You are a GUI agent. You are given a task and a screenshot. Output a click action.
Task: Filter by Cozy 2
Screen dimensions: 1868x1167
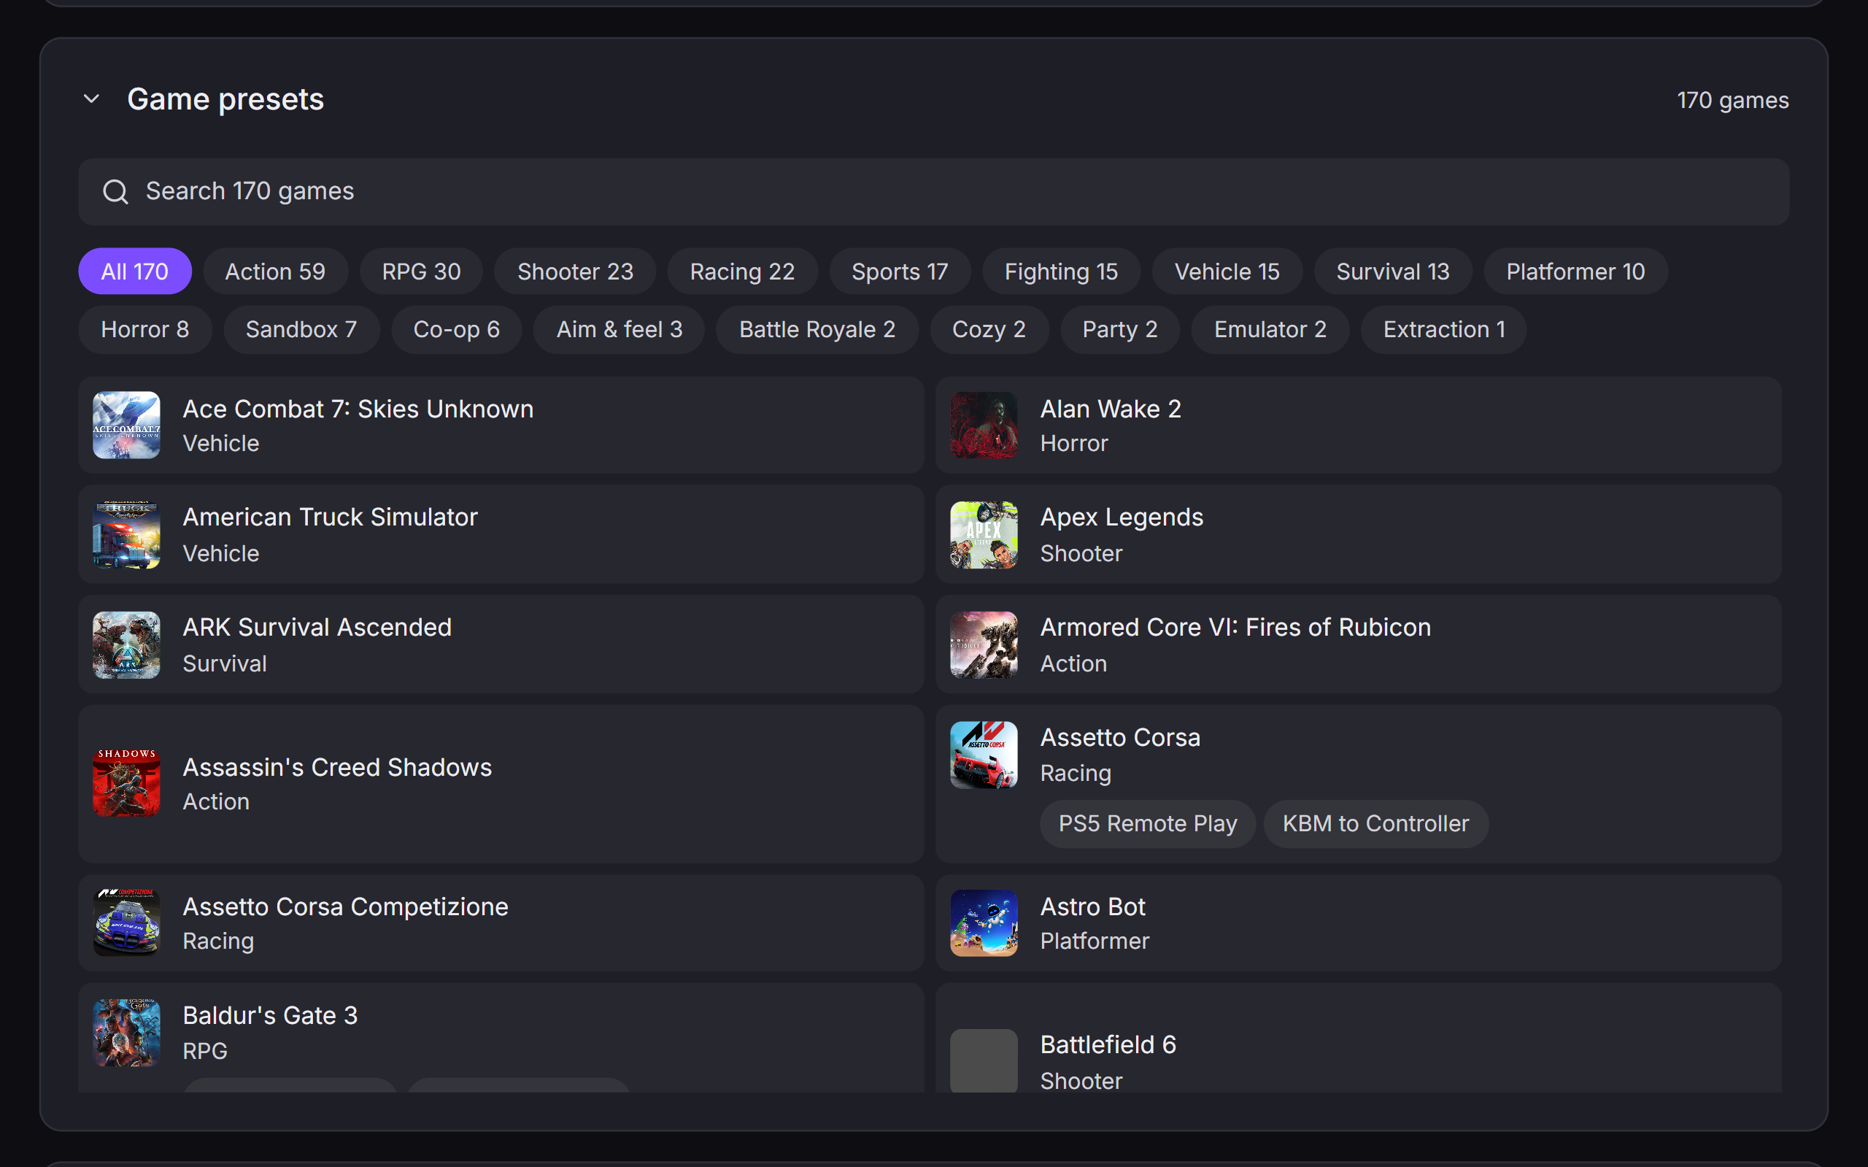click(989, 330)
